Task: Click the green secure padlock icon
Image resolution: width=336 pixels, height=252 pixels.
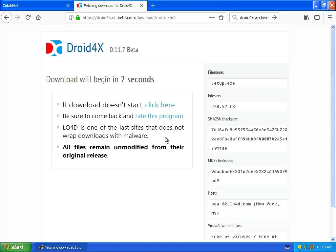Action: tap(78, 17)
